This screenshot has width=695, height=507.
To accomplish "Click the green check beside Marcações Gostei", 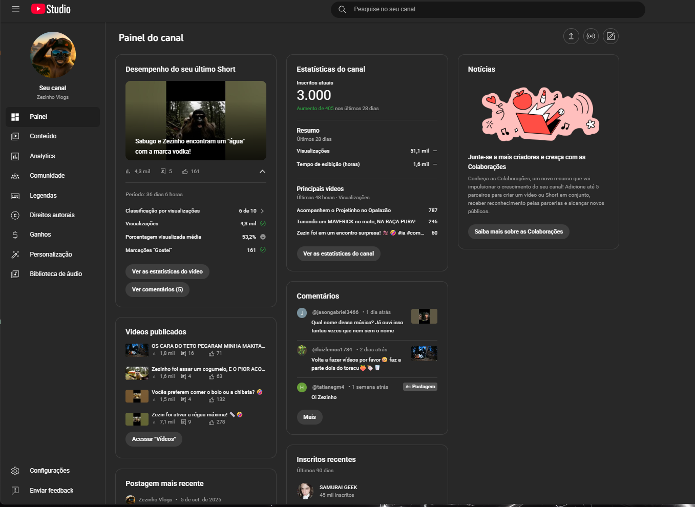I will click(263, 250).
